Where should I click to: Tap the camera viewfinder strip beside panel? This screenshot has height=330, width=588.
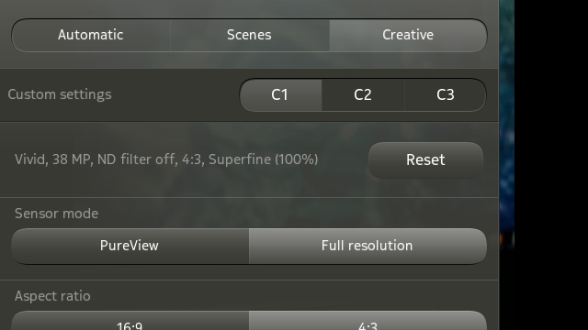pos(506,124)
